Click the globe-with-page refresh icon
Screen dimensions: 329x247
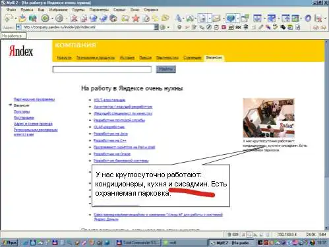(x=94, y=18)
